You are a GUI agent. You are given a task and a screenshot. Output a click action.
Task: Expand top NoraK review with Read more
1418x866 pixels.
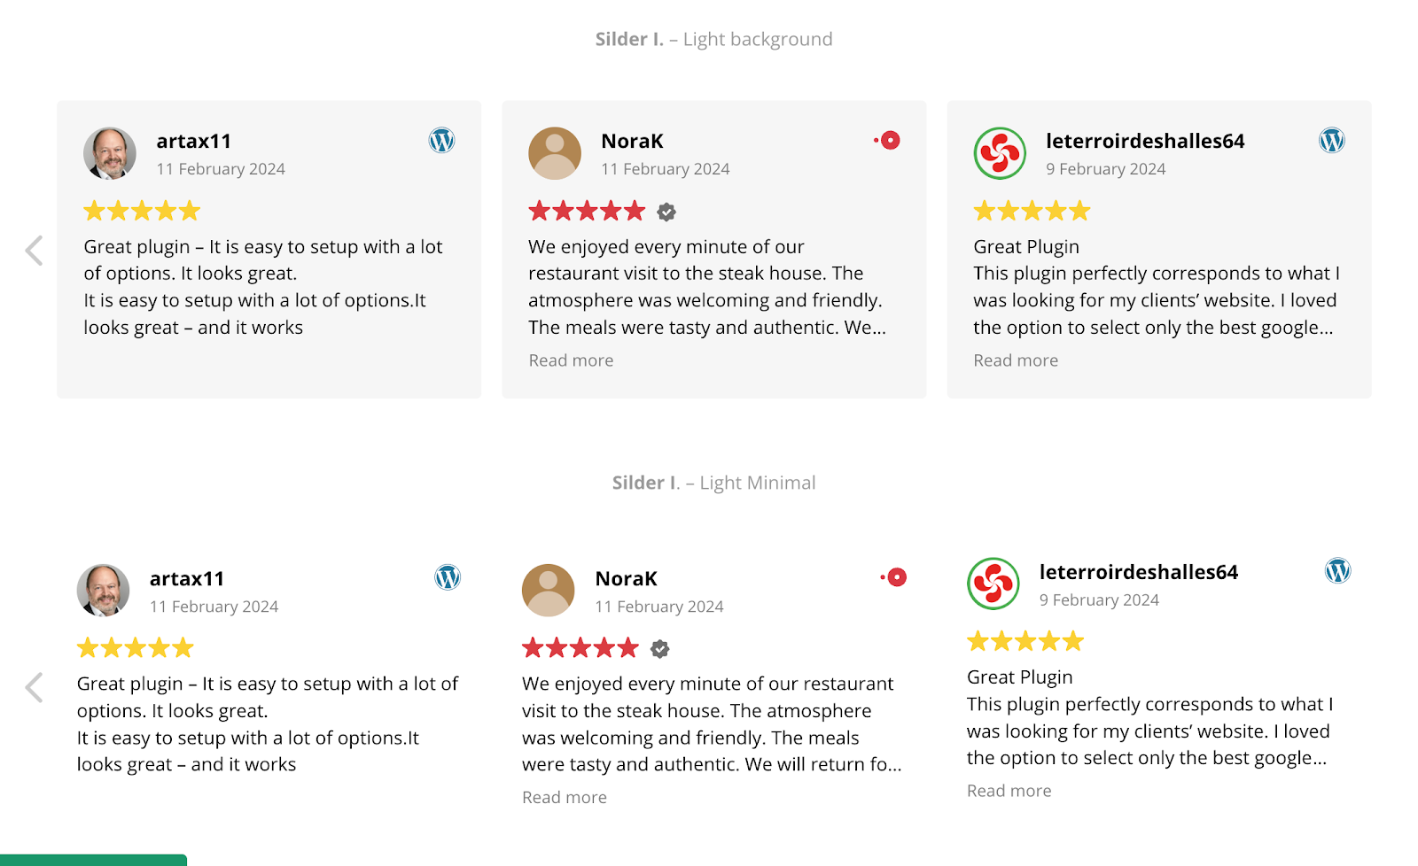571,360
